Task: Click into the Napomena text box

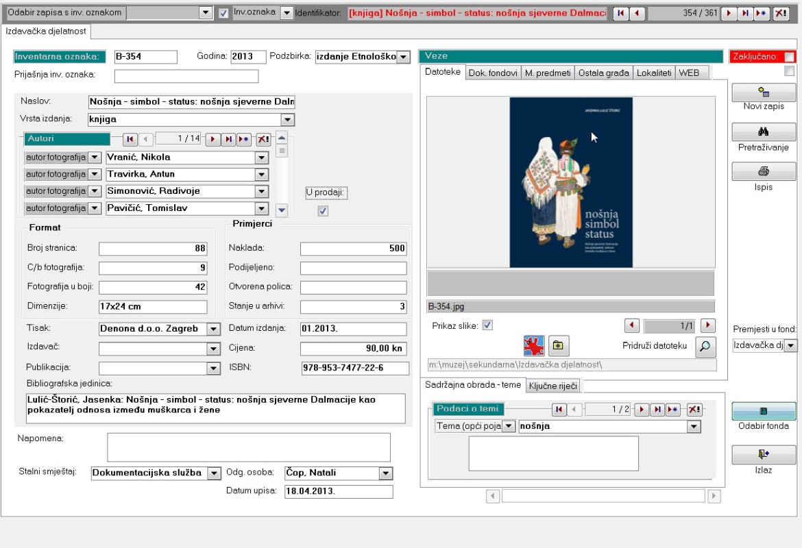Action: pyautogui.click(x=249, y=447)
